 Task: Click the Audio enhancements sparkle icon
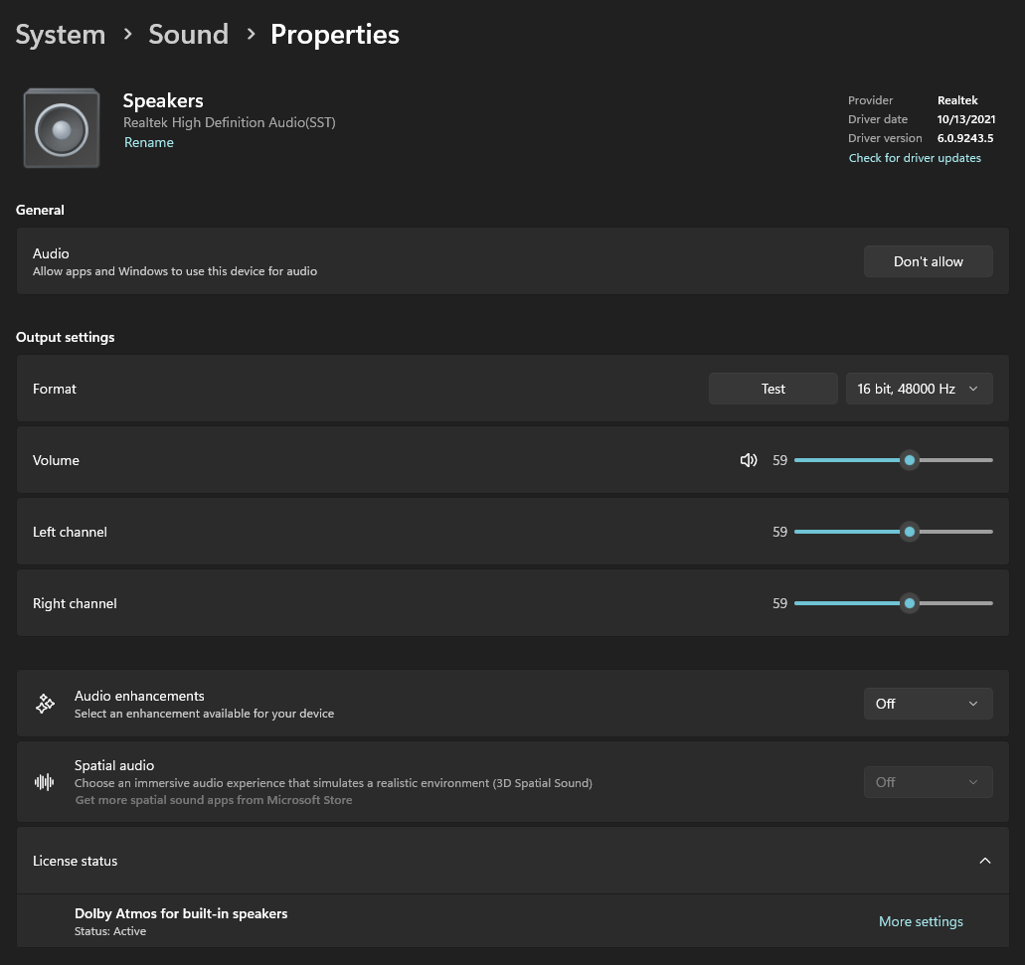(x=45, y=704)
